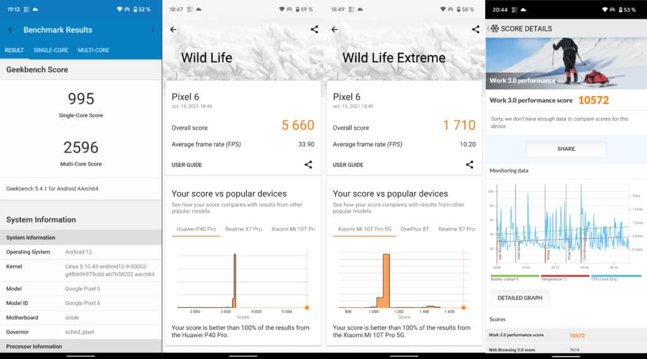The width and height of the screenshot is (647, 359).
Task: Tap the Operating System Android 12 row
Action: (x=81, y=252)
